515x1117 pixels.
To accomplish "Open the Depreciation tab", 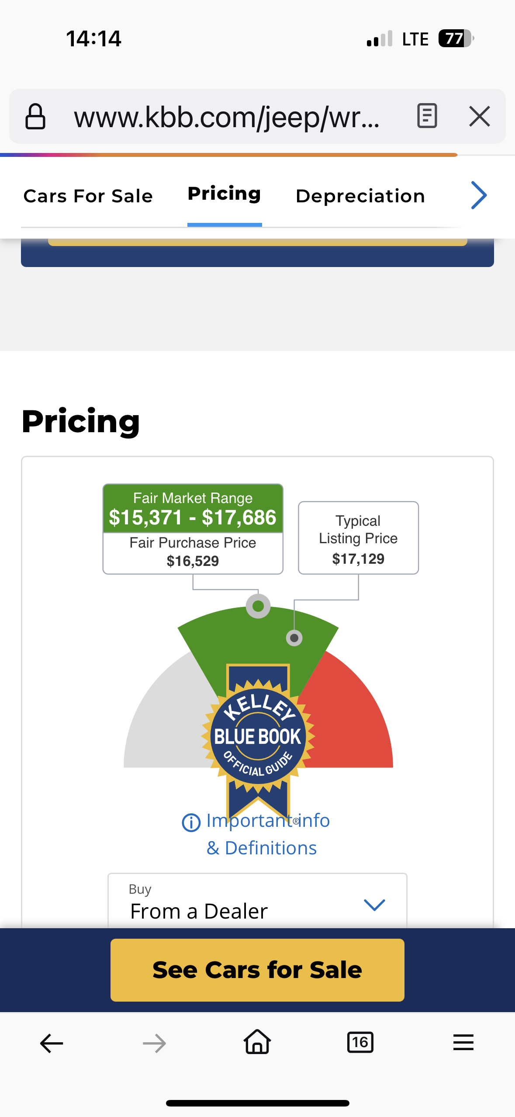I will tap(360, 196).
